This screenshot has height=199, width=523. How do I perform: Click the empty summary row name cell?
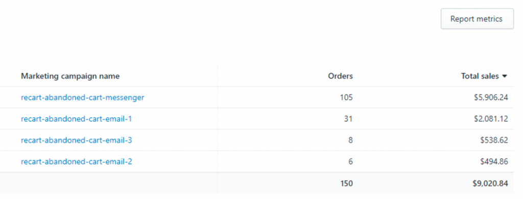click(x=109, y=183)
